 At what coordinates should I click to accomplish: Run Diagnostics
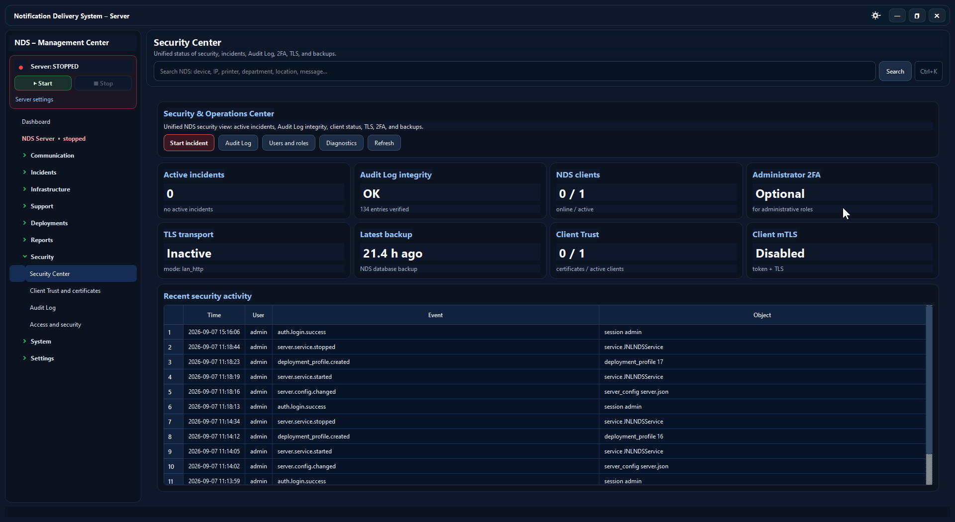(x=341, y=143)
